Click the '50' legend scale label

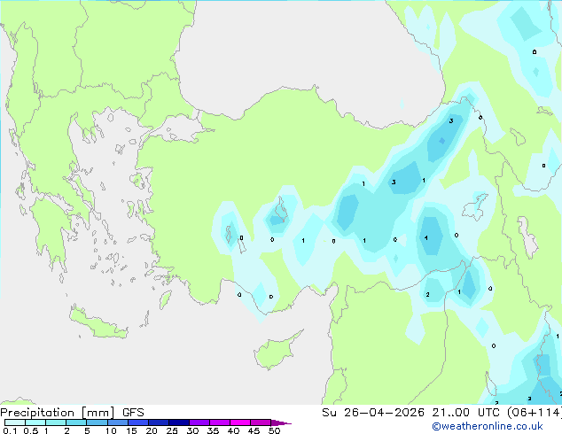(x=274, y=430)
